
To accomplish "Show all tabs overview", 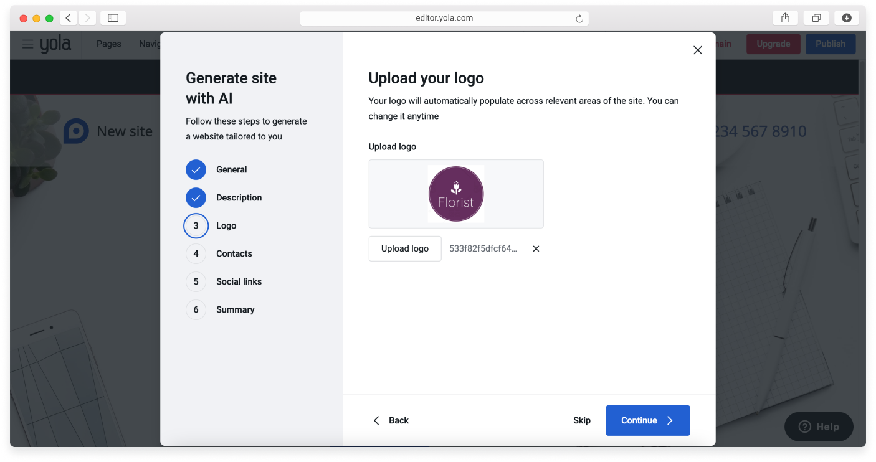I will pos(816,18).
